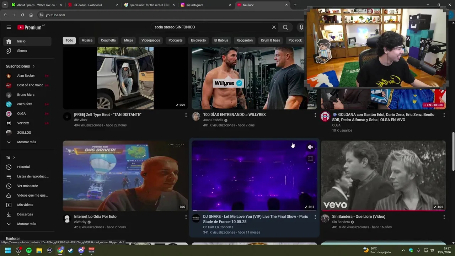Reload the page

pyautogui.click(x=22, y=15)
